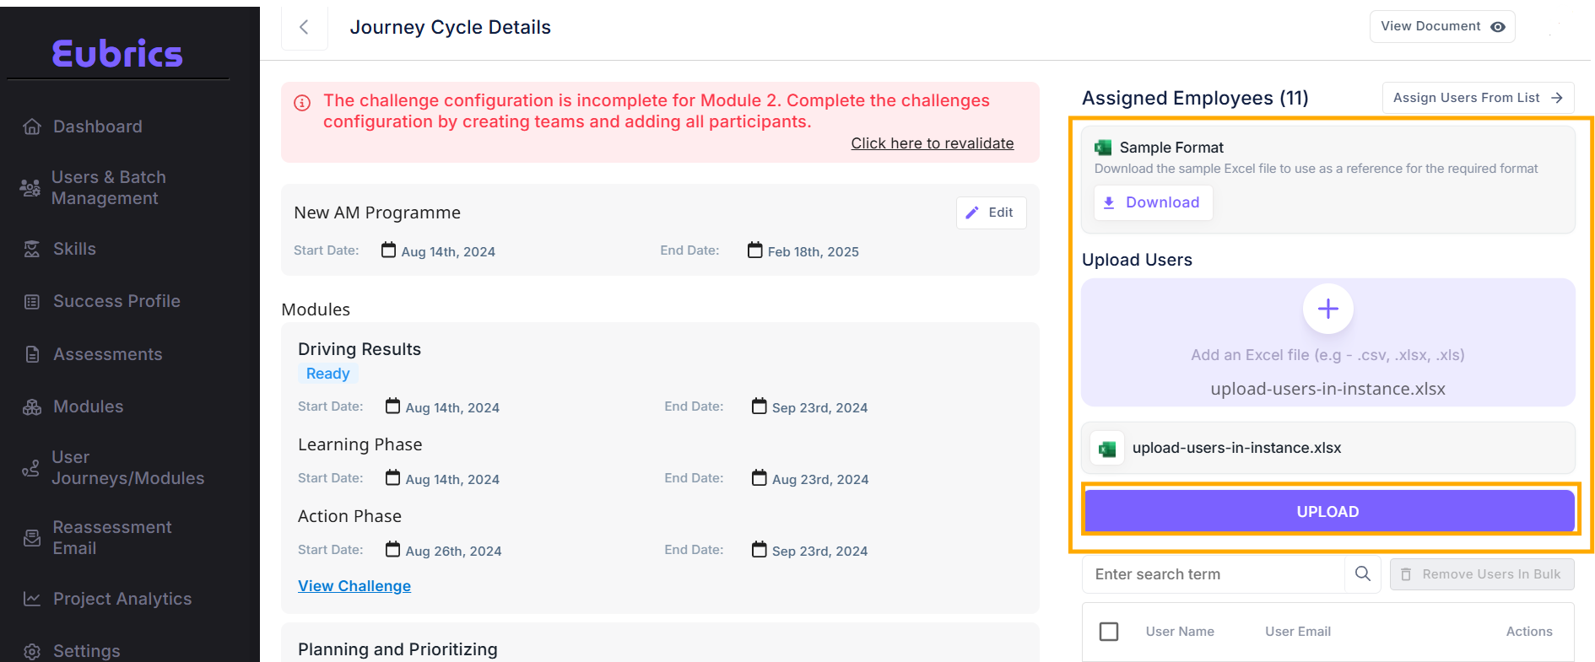Open Reassessment Email page
1595x662 pixels.
click(x=111, y=538)
